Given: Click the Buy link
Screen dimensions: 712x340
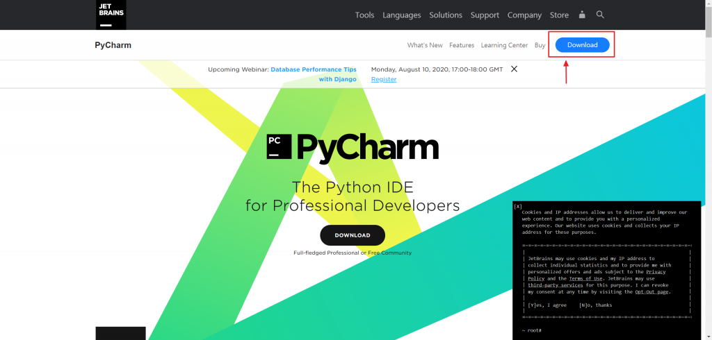Looking at the screenshot, I should (x=540, y=45).
